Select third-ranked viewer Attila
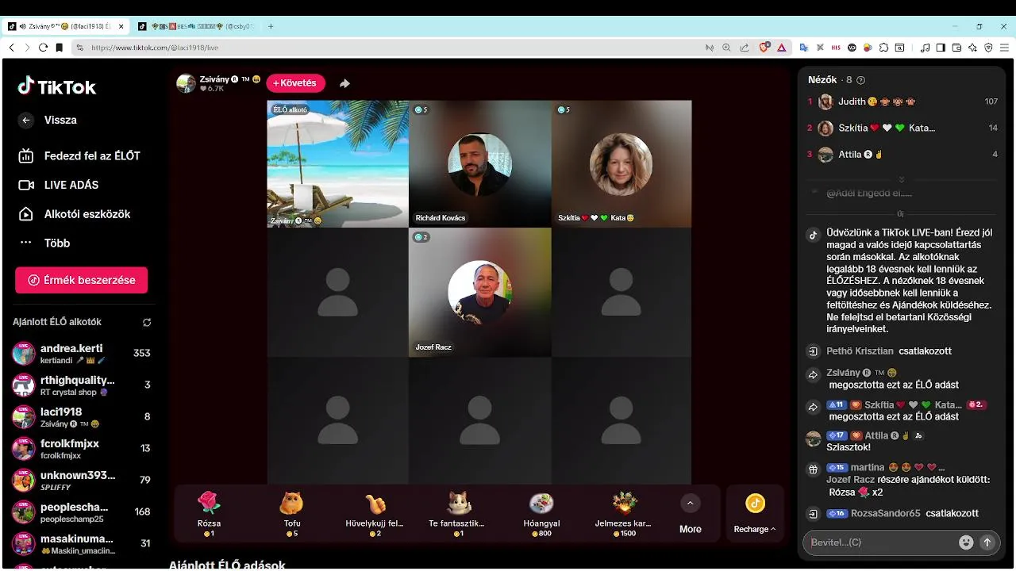 click(902, 155)
